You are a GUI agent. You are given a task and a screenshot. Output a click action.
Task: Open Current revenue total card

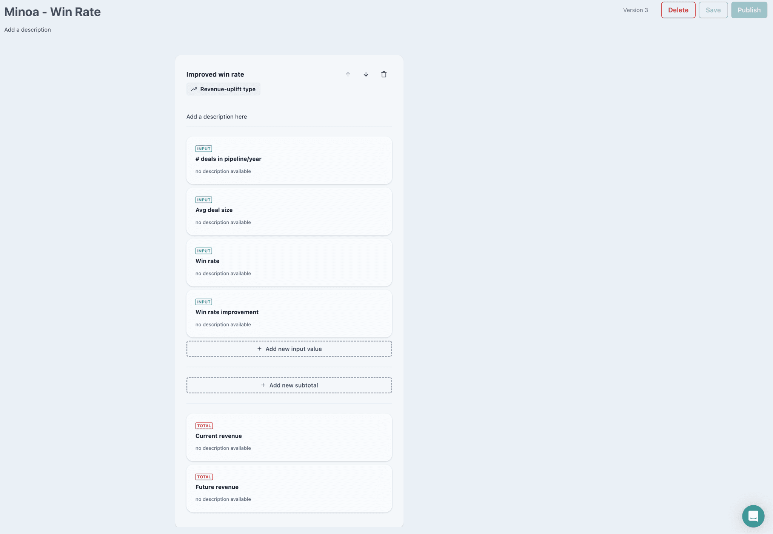[x=289, y=437]
